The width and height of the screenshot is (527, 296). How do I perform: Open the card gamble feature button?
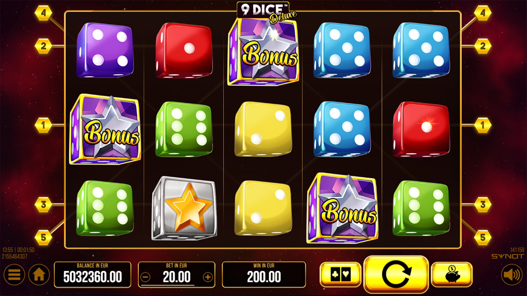tap(340, 274)
